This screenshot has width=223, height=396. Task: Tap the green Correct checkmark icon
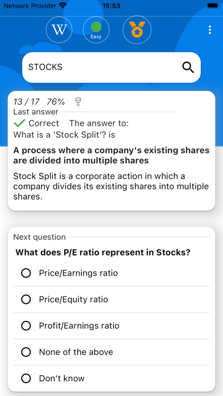pyautogui.click(x=19, y=123)
